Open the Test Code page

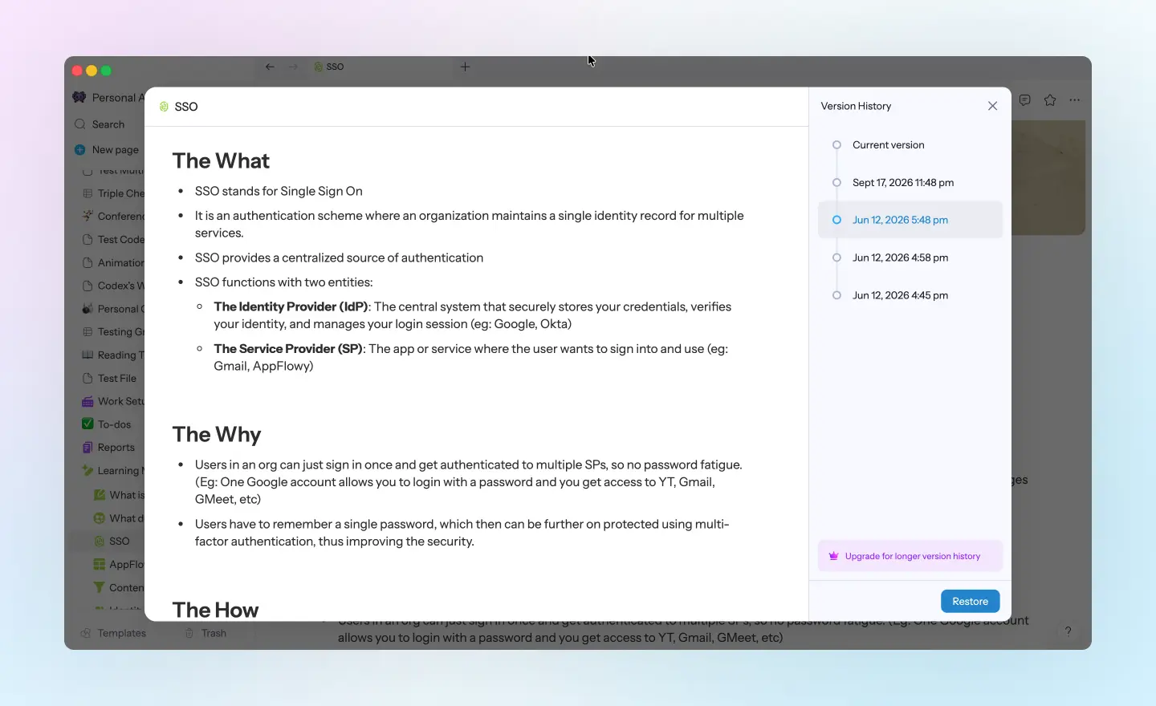tap(113, 240)
